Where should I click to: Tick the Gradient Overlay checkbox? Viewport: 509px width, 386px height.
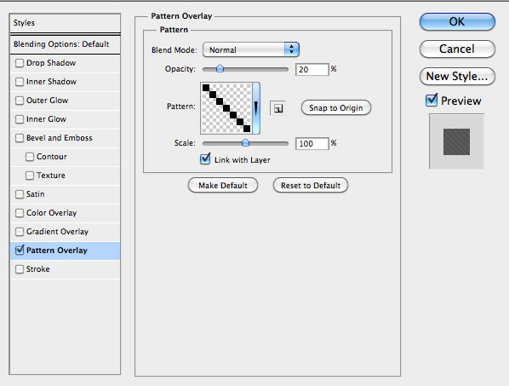click(20, 232)
